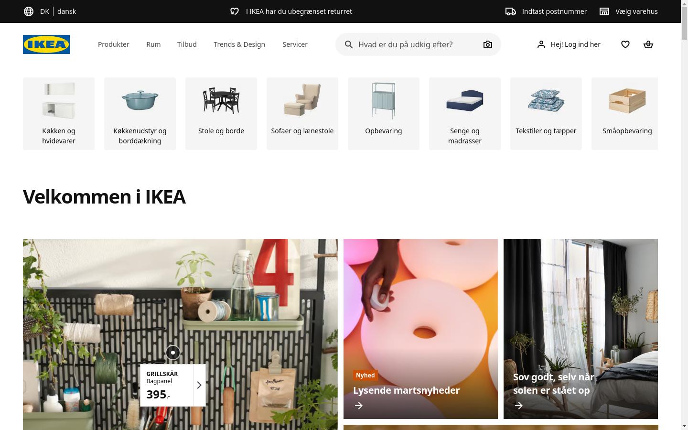Expand the GRILLSKÄR product info chevron
Viewport: 688px width, 430px height.
pos(199,385)
